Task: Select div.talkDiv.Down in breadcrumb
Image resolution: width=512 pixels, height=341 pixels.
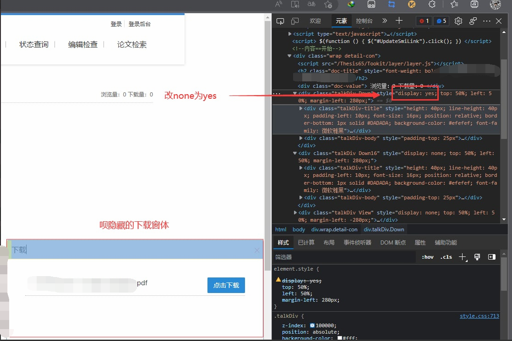Action: [x=384, y=229]
